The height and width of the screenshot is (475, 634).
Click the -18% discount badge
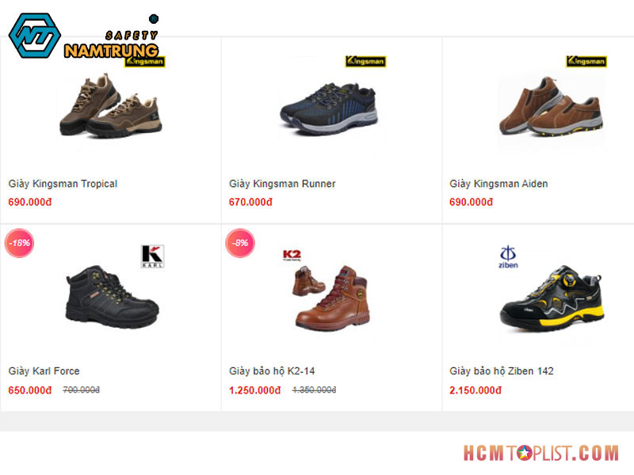[19, 243]
